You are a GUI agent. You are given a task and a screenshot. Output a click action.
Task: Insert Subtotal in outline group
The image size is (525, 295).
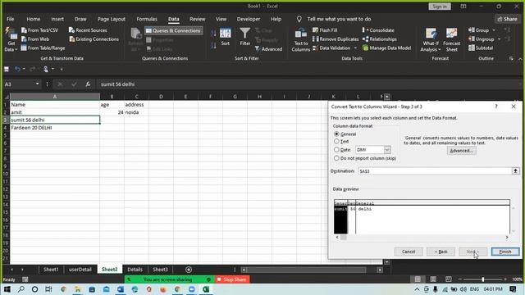click(481, 48)
